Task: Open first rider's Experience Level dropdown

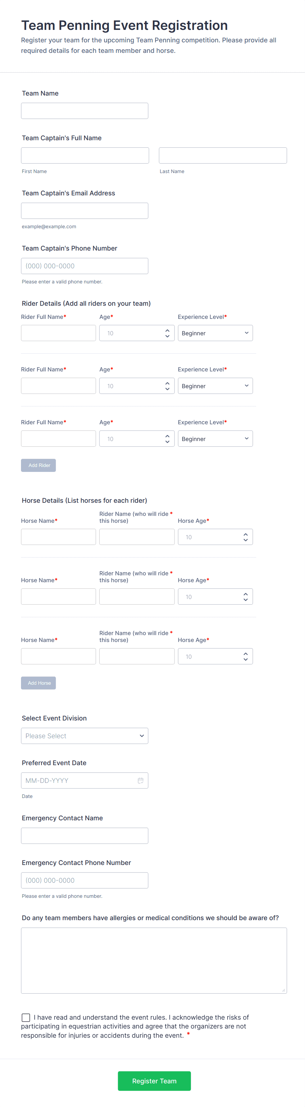Action: 215,333
